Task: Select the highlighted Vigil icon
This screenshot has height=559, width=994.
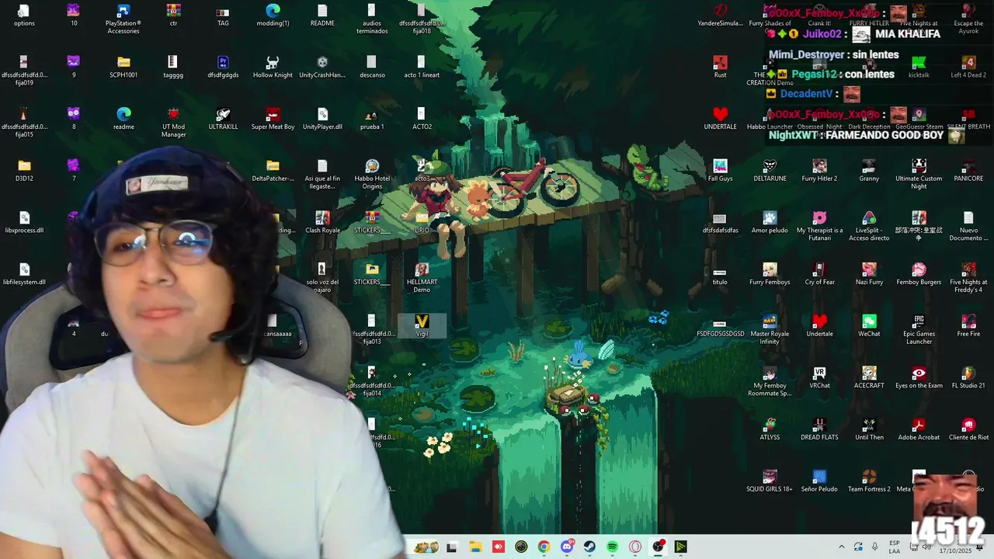Action: [x=422, y=326]
